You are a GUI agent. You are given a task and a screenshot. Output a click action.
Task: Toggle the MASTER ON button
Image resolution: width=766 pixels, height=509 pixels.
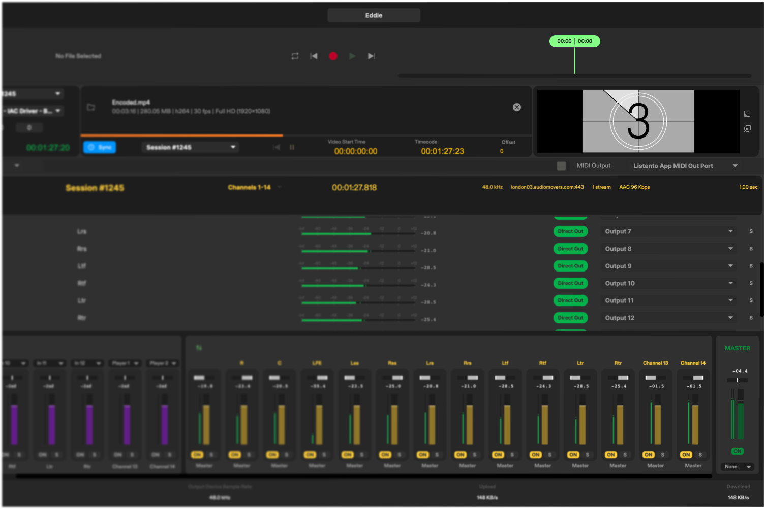737,451
